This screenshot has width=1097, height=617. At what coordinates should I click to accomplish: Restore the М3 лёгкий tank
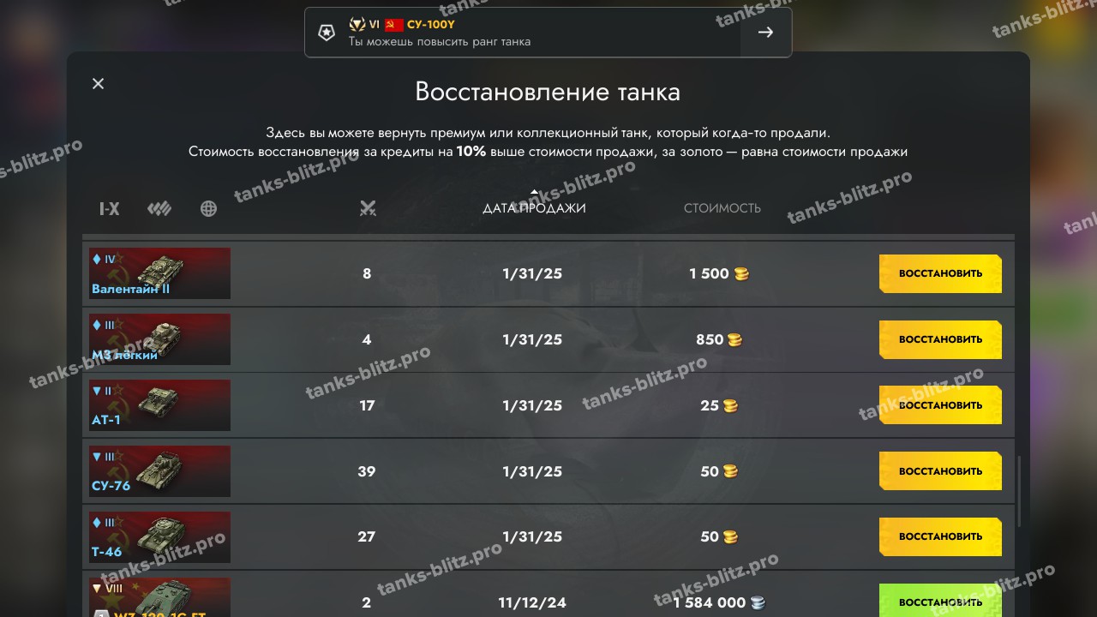pos(940,339)
